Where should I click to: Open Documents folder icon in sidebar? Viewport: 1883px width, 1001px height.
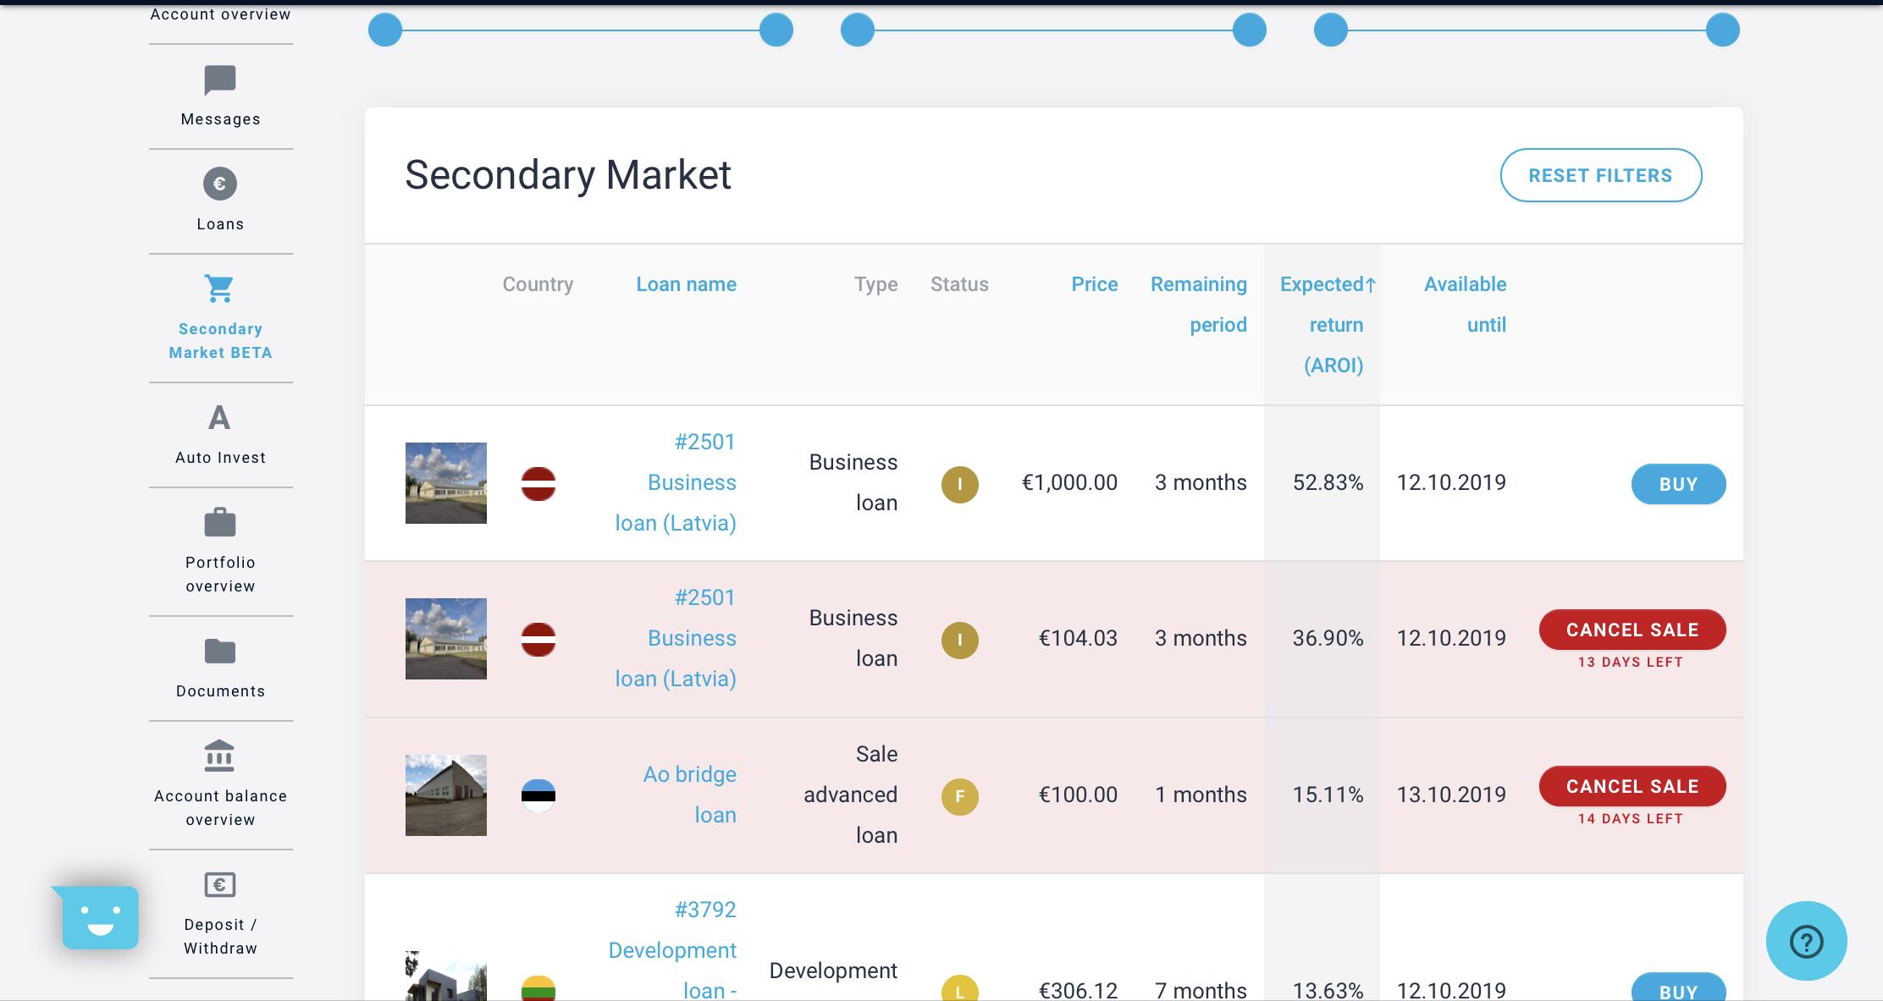220,652
